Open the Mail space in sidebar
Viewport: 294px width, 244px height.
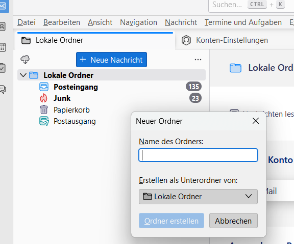point(4,6)
